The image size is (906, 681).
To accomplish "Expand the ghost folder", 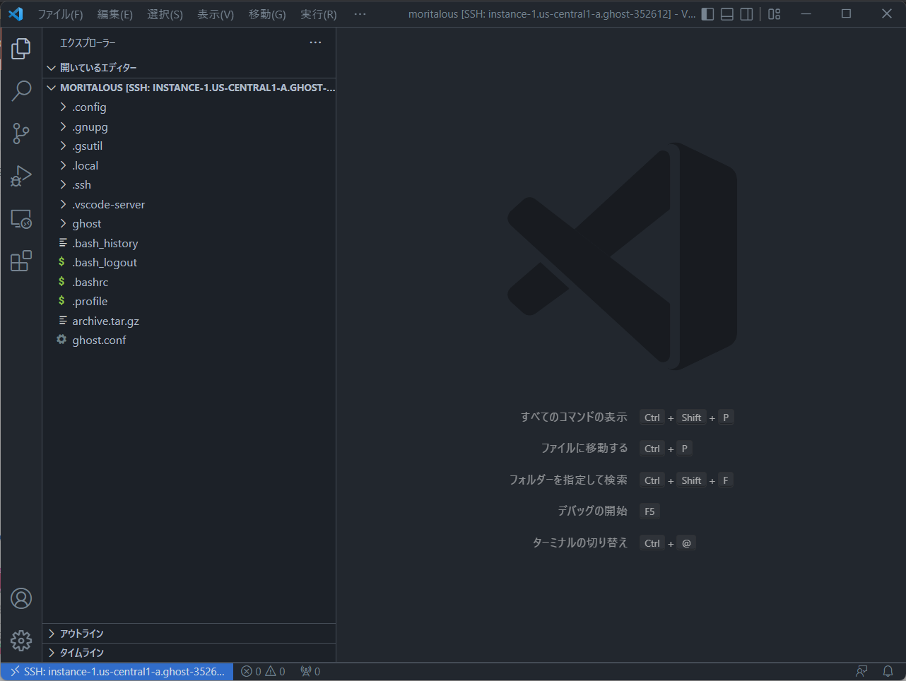I will point(86,224).
